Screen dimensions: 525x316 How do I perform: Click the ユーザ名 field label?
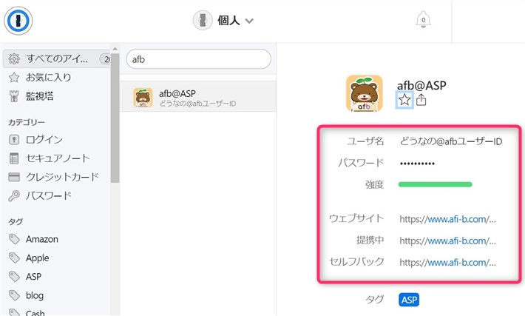coord(365,141)
